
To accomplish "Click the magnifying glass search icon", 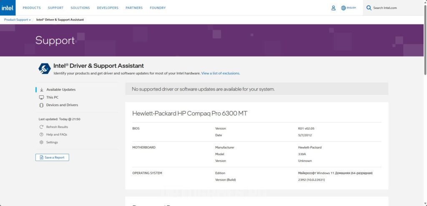I will coord(369,8).
